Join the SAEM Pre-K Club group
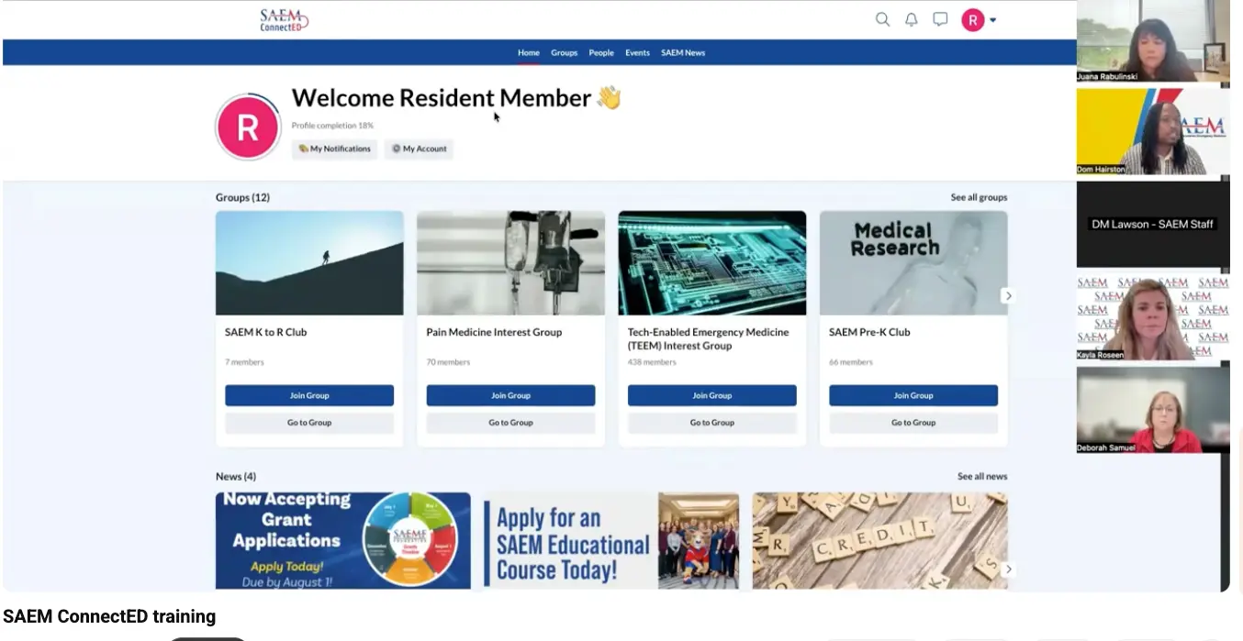This screenshot has width=1243, height=641. 913,395
